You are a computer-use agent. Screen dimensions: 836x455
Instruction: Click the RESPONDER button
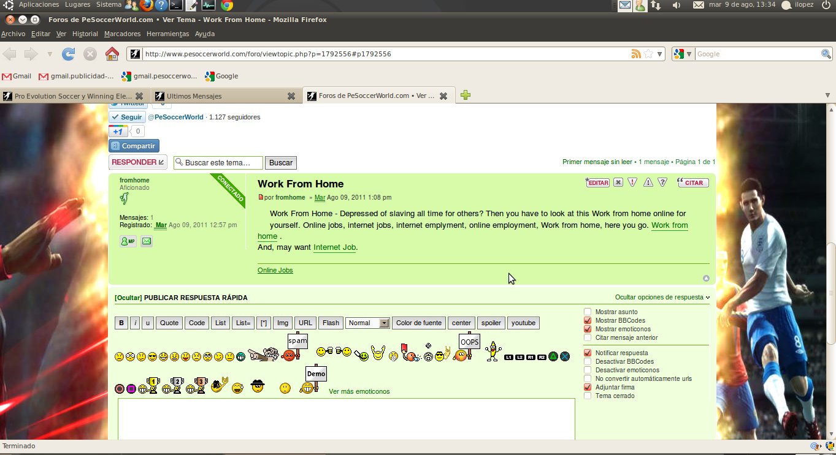(x=138, y=162)
